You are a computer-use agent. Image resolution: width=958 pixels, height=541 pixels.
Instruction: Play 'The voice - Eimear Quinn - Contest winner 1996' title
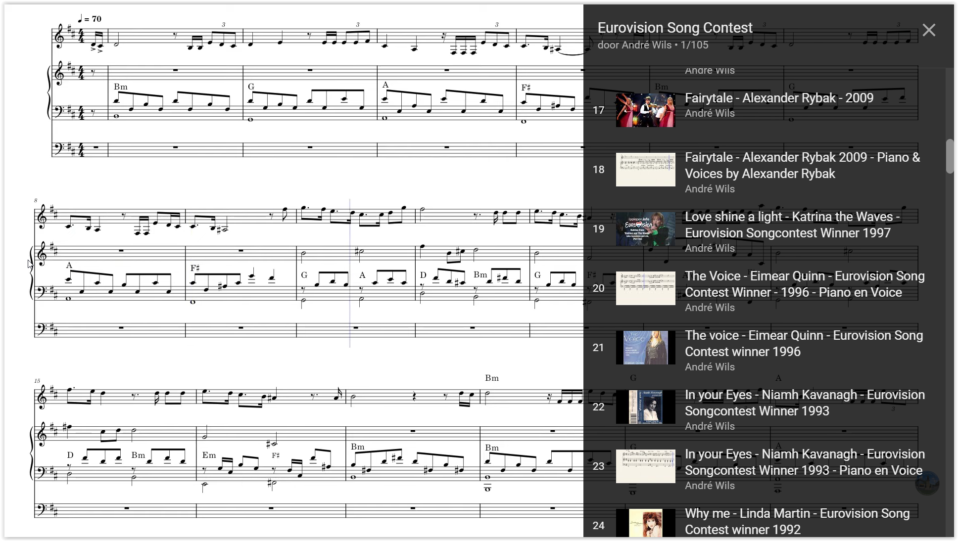[x=804, y=343]
